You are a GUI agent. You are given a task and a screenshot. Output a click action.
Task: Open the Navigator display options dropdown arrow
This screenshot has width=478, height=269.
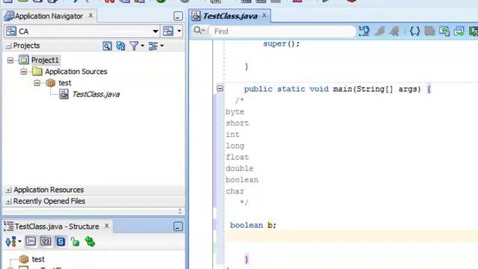pyautogui.click(x=161, y=46)
